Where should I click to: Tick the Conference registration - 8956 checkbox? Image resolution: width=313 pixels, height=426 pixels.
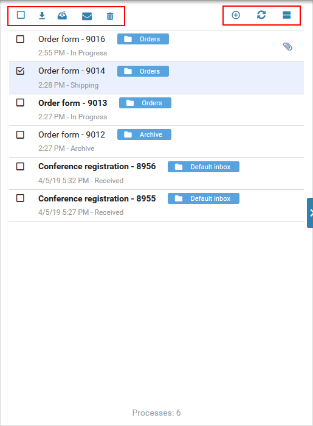(20, 166)
